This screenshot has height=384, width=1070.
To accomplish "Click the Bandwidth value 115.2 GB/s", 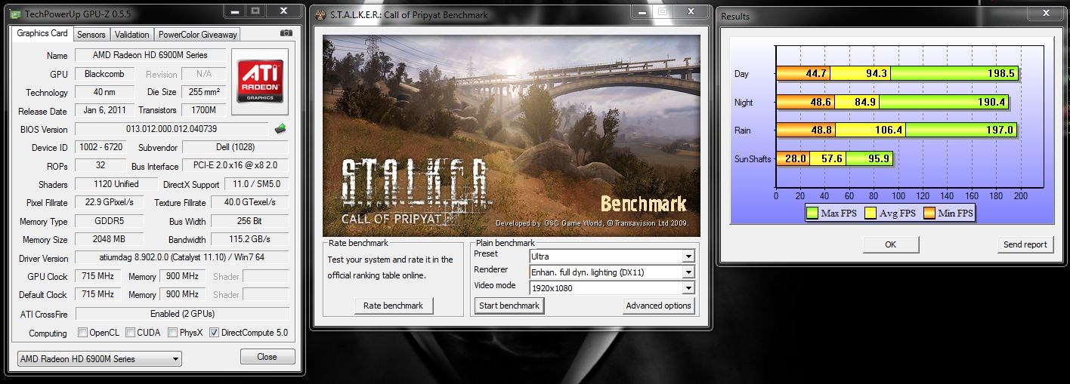I will click(249, 240).
